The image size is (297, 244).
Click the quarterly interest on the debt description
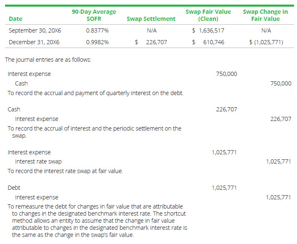(95, 93)
